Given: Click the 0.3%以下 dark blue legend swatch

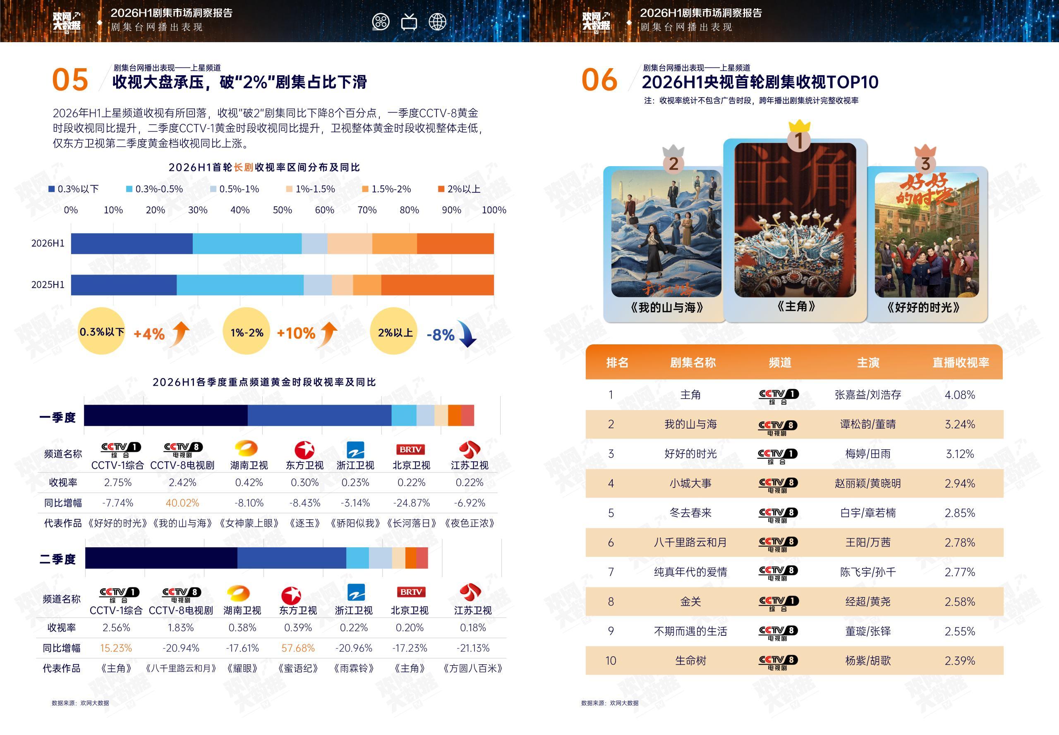Looking at the screenshot, I should (52, 189).
